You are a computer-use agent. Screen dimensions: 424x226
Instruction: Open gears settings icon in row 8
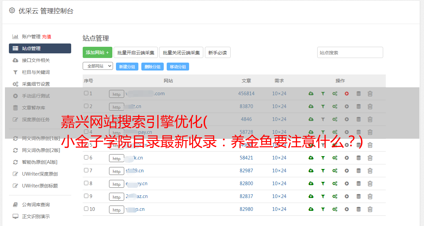335,184
